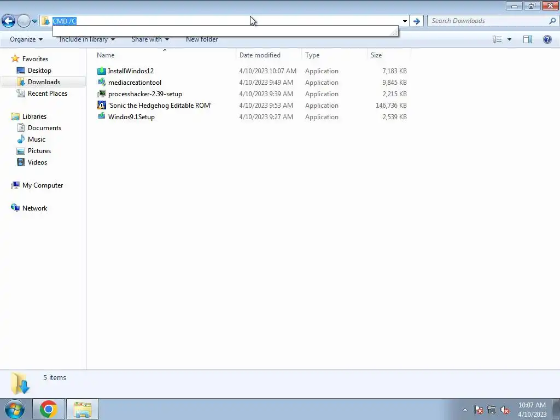The image size is (560, 420).
Task: Click the search magnifier icon
Action: (552, 21)
